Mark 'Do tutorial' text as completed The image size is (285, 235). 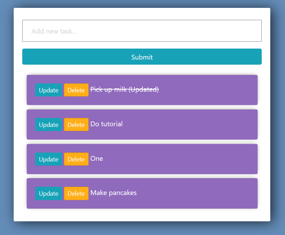106,124
